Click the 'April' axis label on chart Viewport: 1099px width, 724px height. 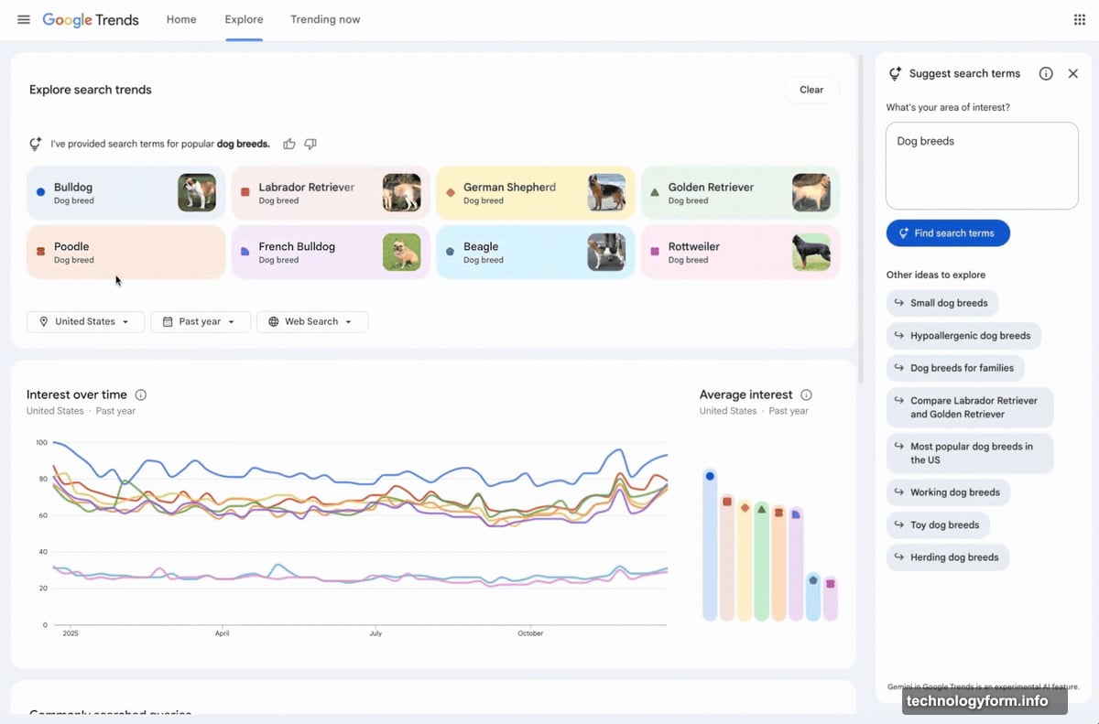223,633
